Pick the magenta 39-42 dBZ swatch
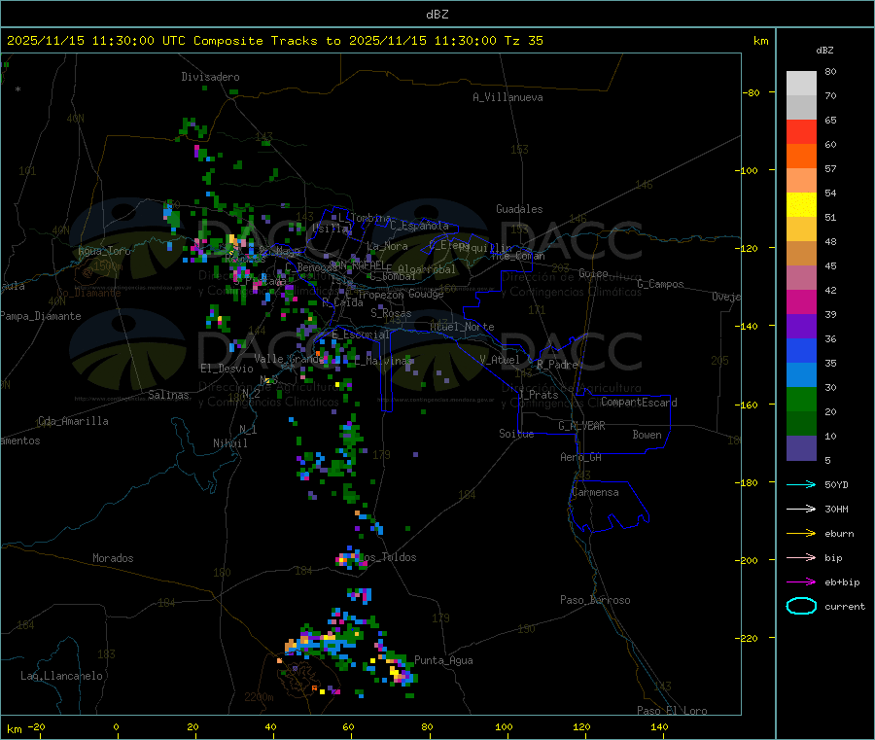875x740 pixels. tap(801, 301)
